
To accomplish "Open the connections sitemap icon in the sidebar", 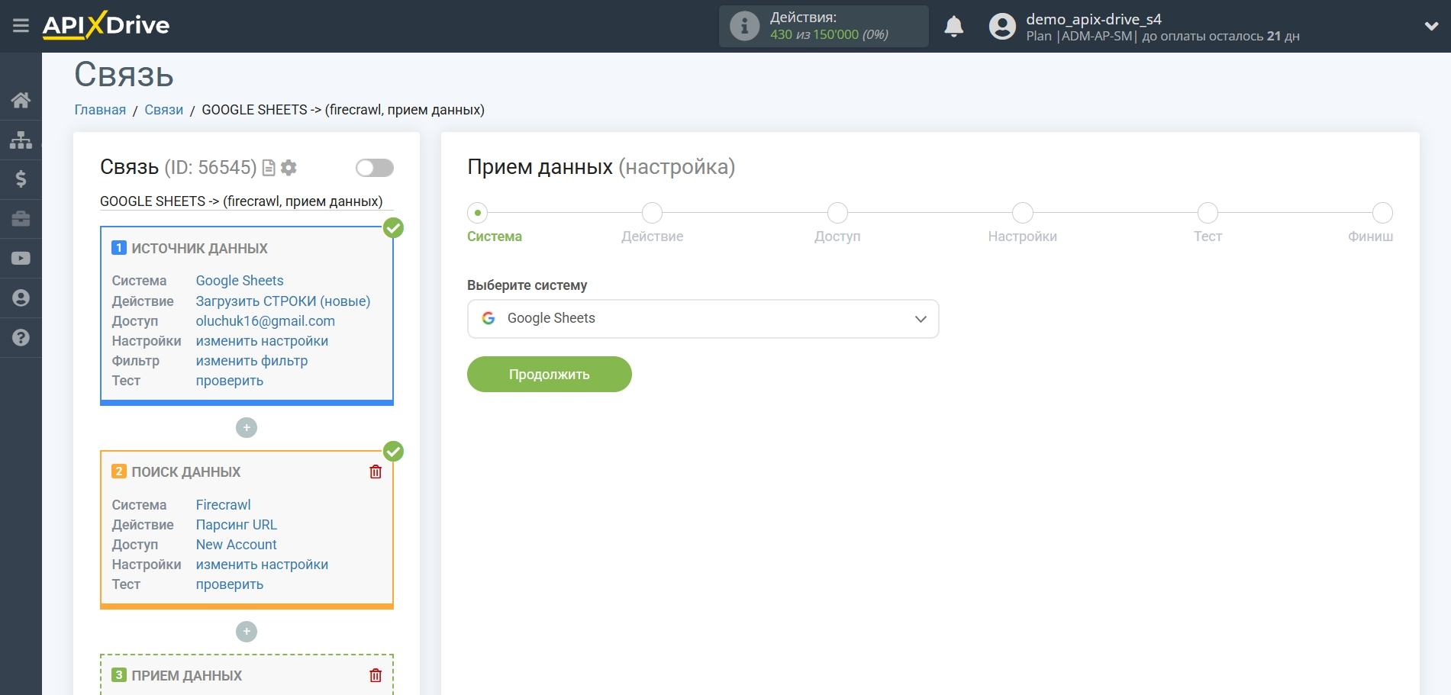I will coord(21,140).
